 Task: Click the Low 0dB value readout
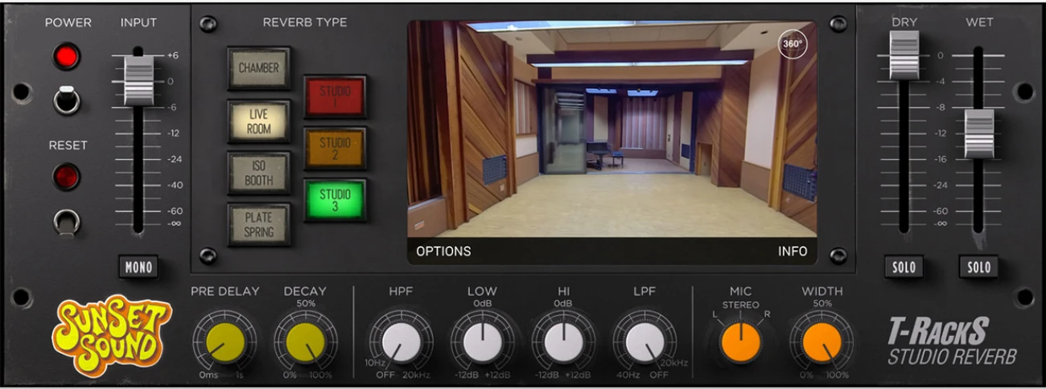click(483, 304)
